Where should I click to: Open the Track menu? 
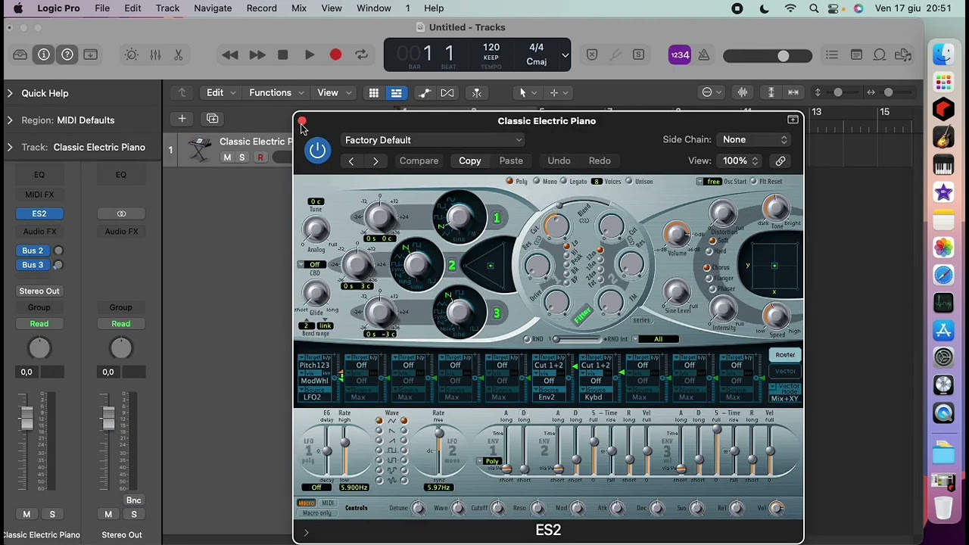click(167, 8)
